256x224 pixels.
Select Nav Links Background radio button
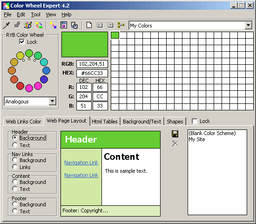point(15,160)
